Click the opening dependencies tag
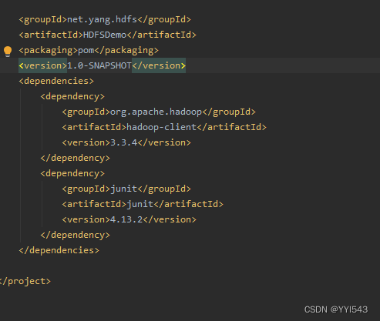 (x=56, y=81)
